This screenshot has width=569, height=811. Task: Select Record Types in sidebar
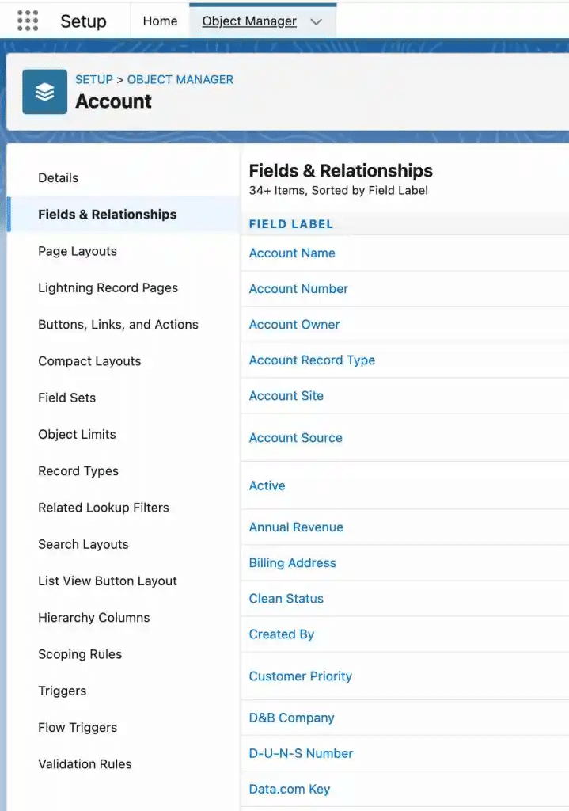coord(78,471)
